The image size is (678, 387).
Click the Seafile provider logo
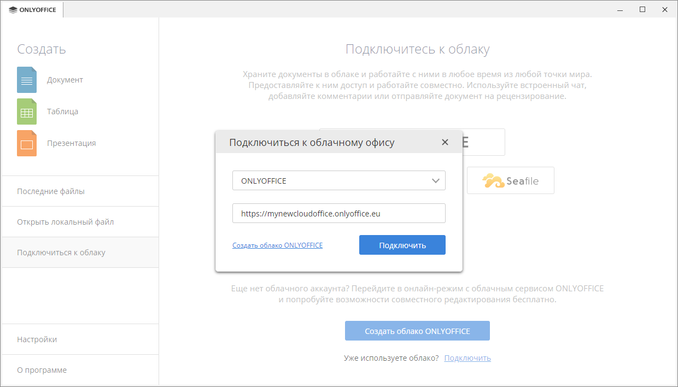click(x=511, y=180)
